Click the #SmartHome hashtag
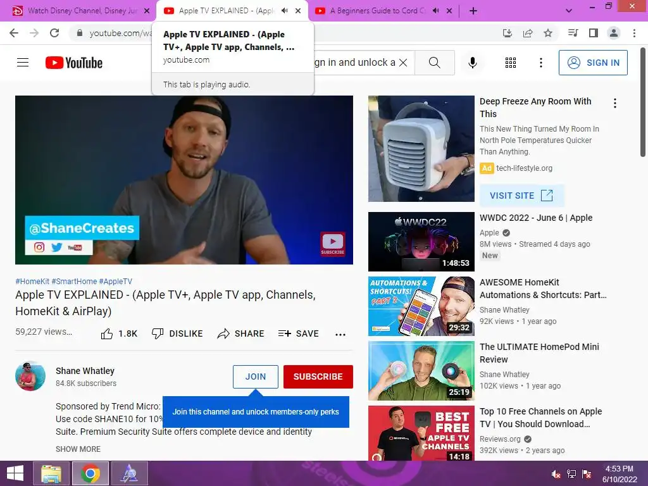The height and width of the screenshot is (486, 648). point(74,282)
